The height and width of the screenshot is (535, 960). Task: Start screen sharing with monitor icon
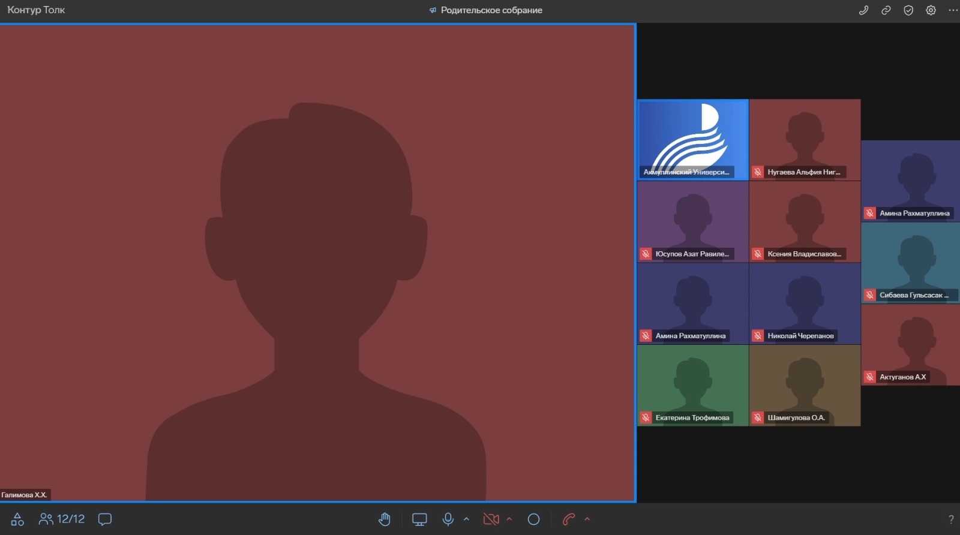[419, 519]
